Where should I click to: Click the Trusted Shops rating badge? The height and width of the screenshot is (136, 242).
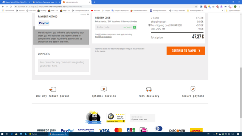point(116,118)
